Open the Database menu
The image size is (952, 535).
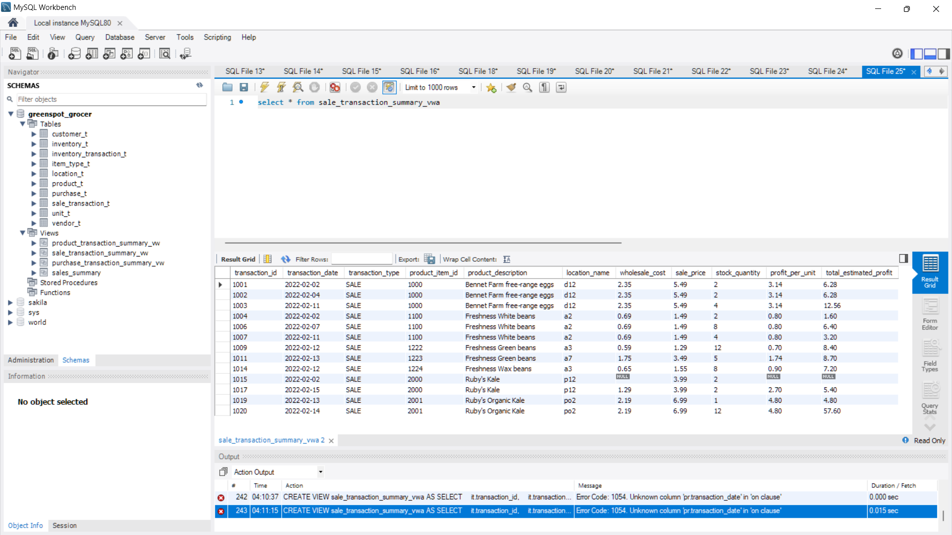[119, 37]
